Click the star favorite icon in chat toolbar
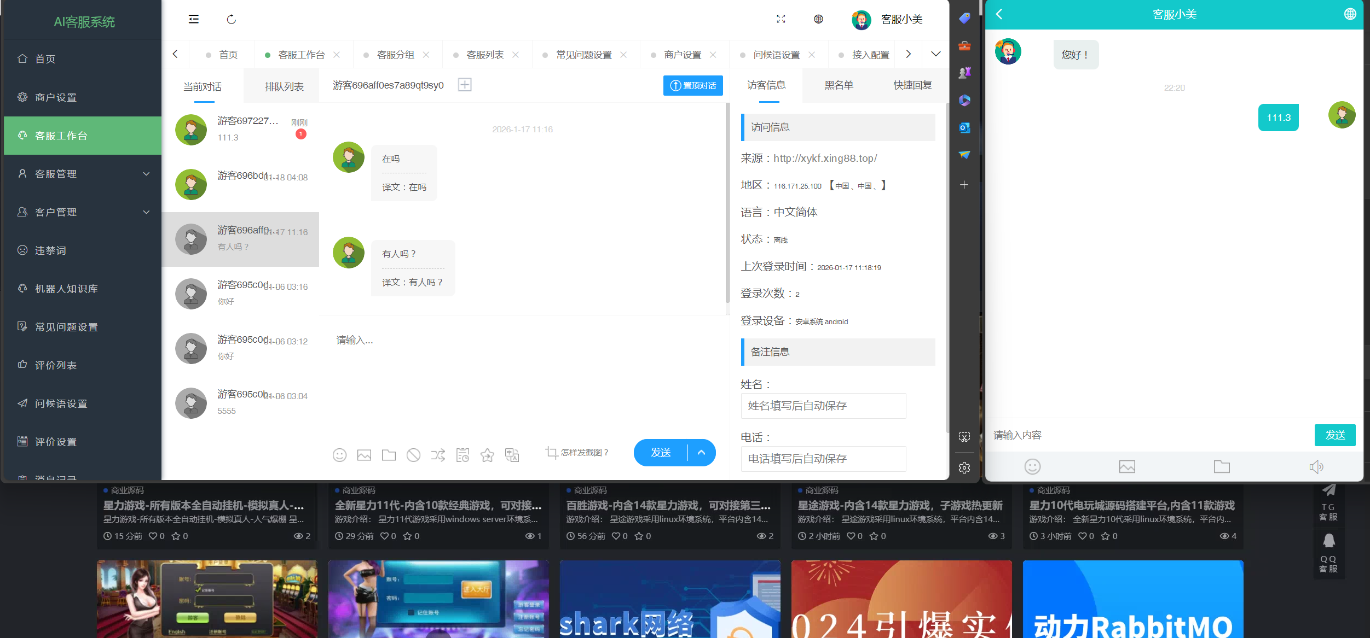Image resolution: width=1370 pixels, height=638 pixels. pyautogui.click(x=487, y=455)
